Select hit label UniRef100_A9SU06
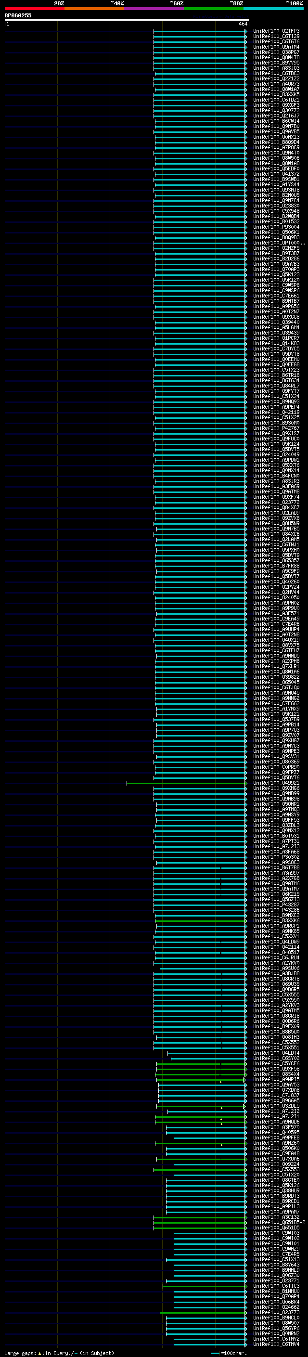The width and height of the screenshot is (308, 1357). pyautogui.click(x=276, y=969)
